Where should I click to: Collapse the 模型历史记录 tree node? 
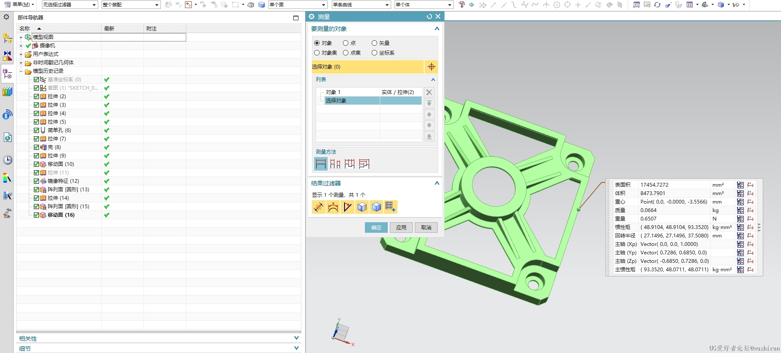coord(21,71)
